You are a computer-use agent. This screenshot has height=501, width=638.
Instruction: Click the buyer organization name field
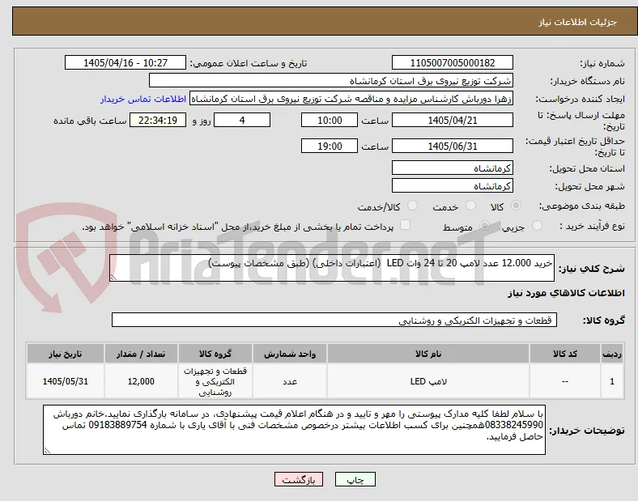(x=331, y=80)
